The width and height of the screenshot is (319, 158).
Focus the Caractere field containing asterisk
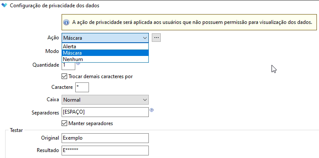click(82, 87)
